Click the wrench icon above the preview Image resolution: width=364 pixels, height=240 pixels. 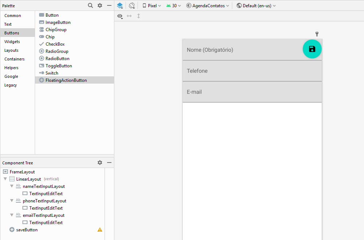tap(317, 34)
